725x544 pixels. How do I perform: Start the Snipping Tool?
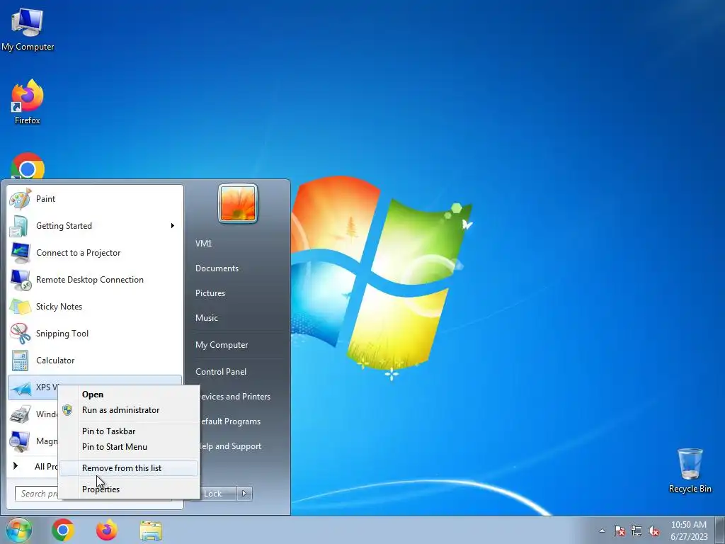coord(95,334)
